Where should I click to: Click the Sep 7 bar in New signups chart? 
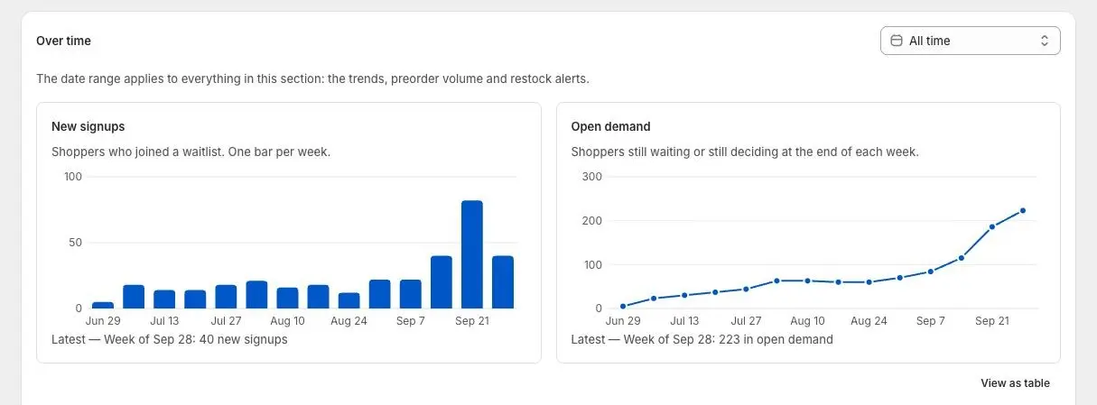411,294
